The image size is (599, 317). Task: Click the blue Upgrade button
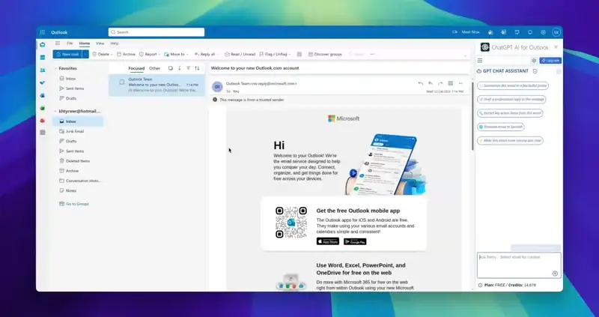(x=552, y=60)
